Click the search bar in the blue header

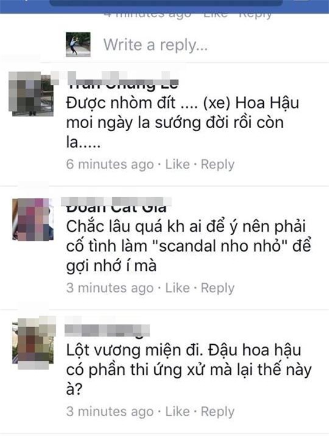[x=166, y=3]
